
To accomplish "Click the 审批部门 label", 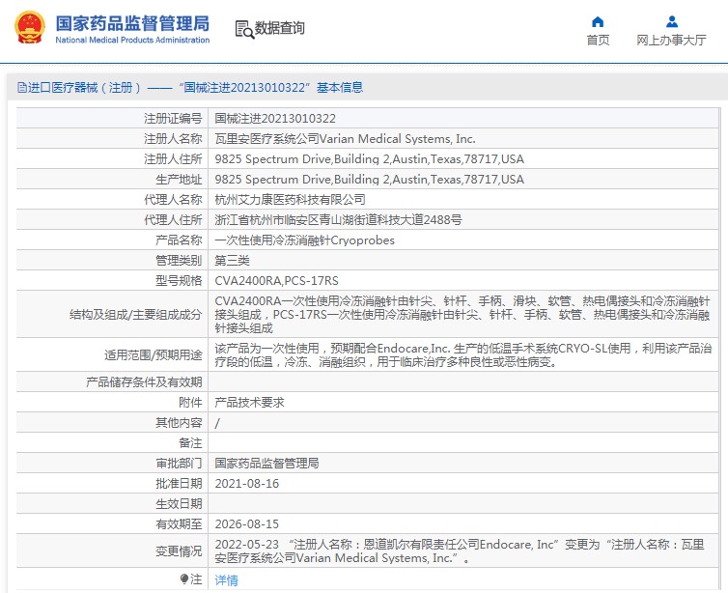I will [179, 463].
